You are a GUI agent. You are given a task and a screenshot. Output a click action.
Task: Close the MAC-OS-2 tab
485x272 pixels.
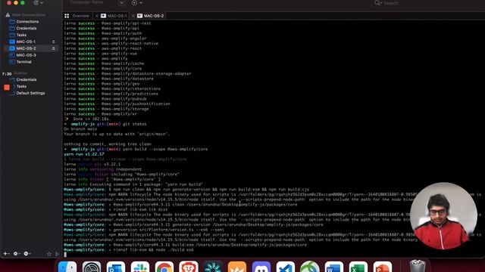(x=133, y=16)
